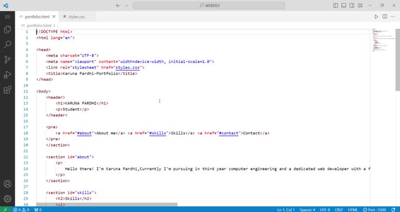Open More Actions ellipsis in editor

pyautogui.click(x=393, y=16)
